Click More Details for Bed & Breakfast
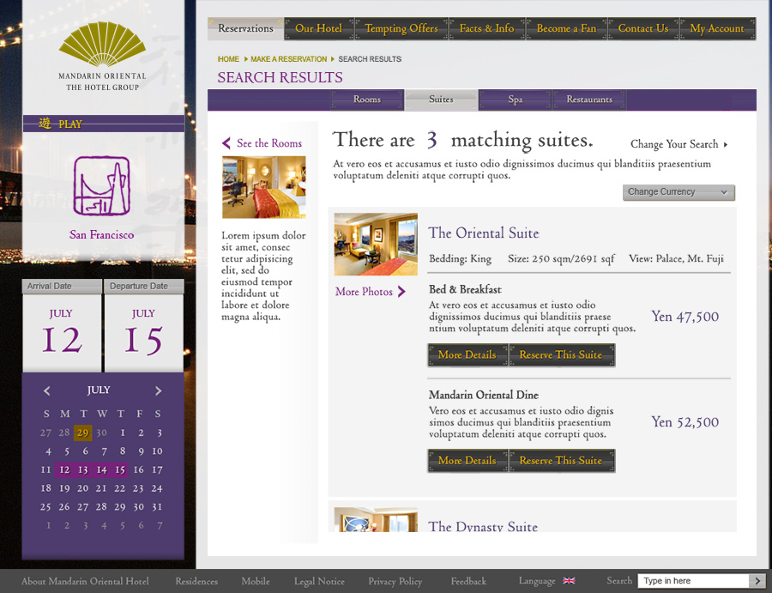This screenshot has height=593, width=772. pos(467,354)
